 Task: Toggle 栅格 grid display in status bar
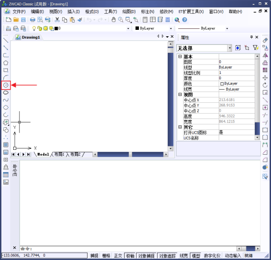click(x=106, y=256)
